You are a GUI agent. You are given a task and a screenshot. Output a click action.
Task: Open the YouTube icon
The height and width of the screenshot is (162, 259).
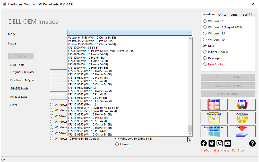(228, 143)
